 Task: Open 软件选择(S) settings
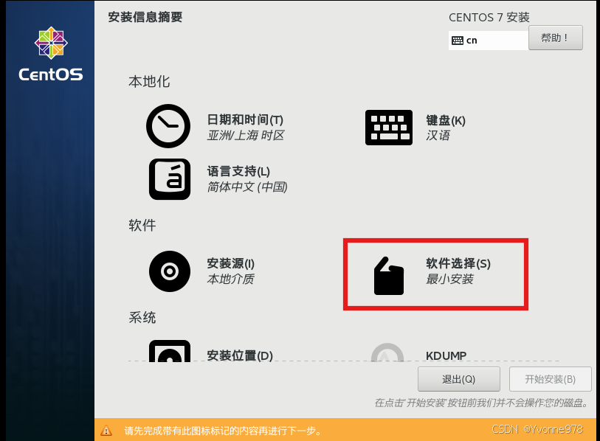pyautogui.click(x=458, y=263)
